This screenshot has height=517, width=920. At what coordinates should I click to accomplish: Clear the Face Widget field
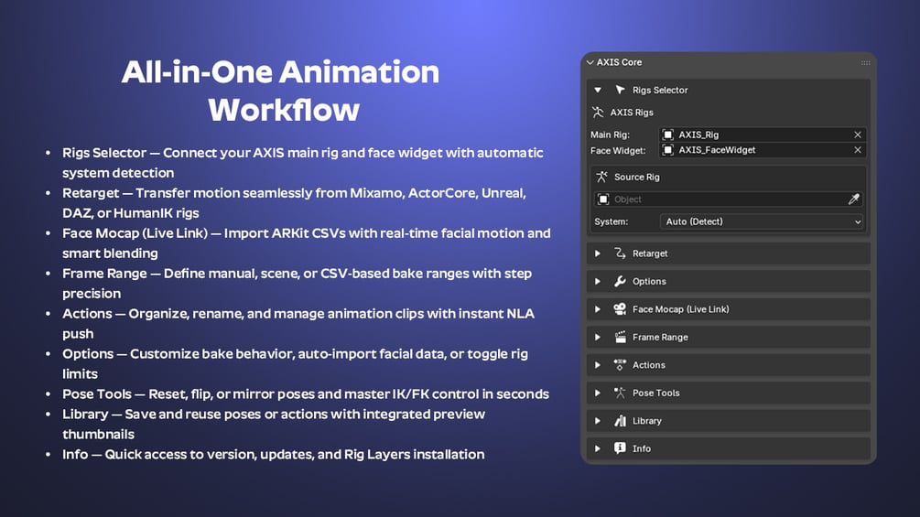[857, 150]
